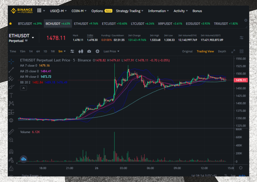Select the ruler measure tool

[11, 132]
